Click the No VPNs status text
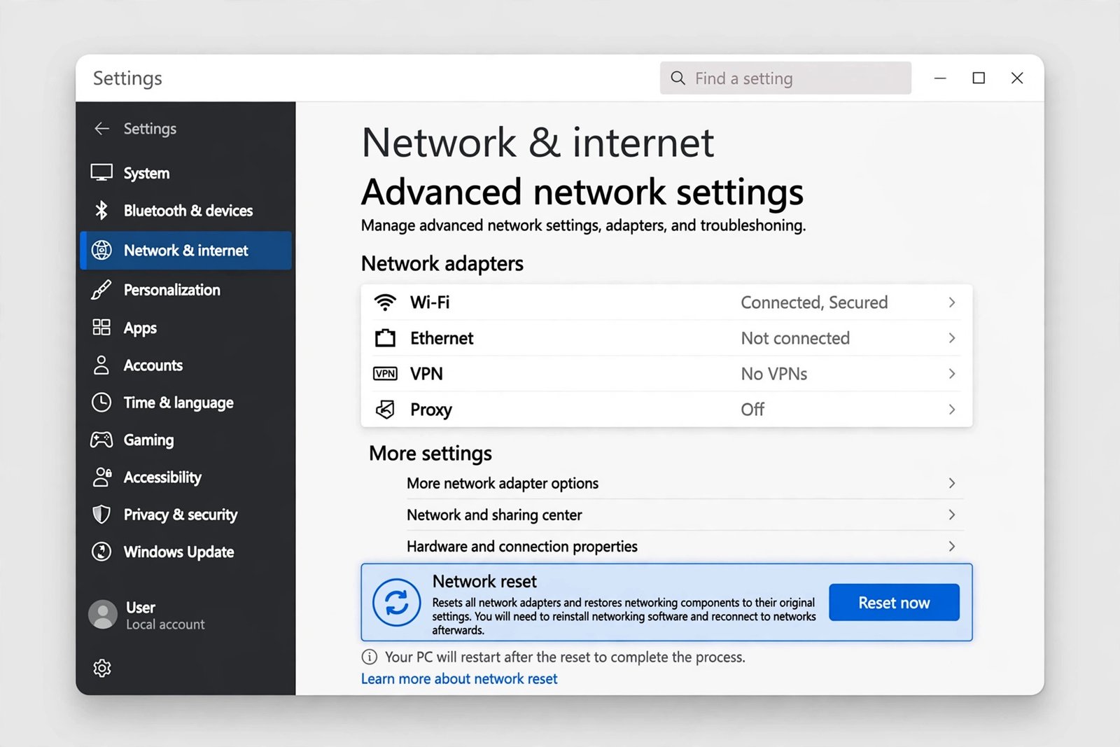The width and height of the screenshot is (1120, 747). (774, 374)
